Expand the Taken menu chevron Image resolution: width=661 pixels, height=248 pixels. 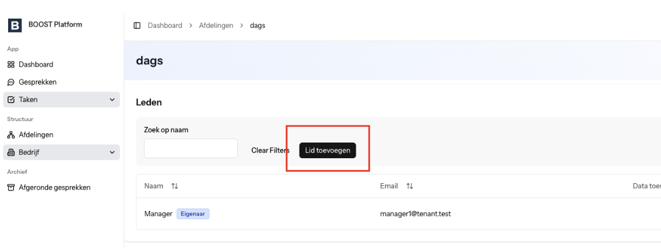click(112, 100)
